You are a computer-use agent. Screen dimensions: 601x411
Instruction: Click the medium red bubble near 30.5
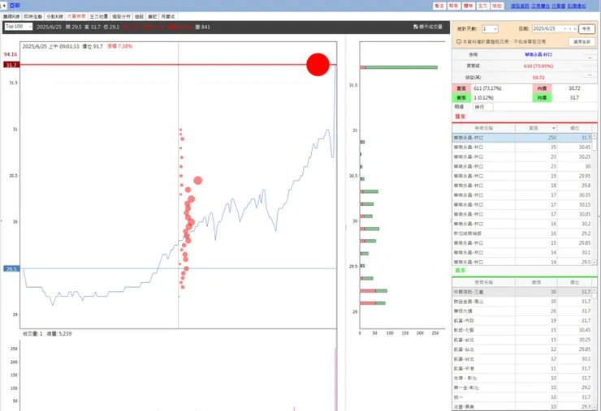pyautogui.click(x=198, y=181)
